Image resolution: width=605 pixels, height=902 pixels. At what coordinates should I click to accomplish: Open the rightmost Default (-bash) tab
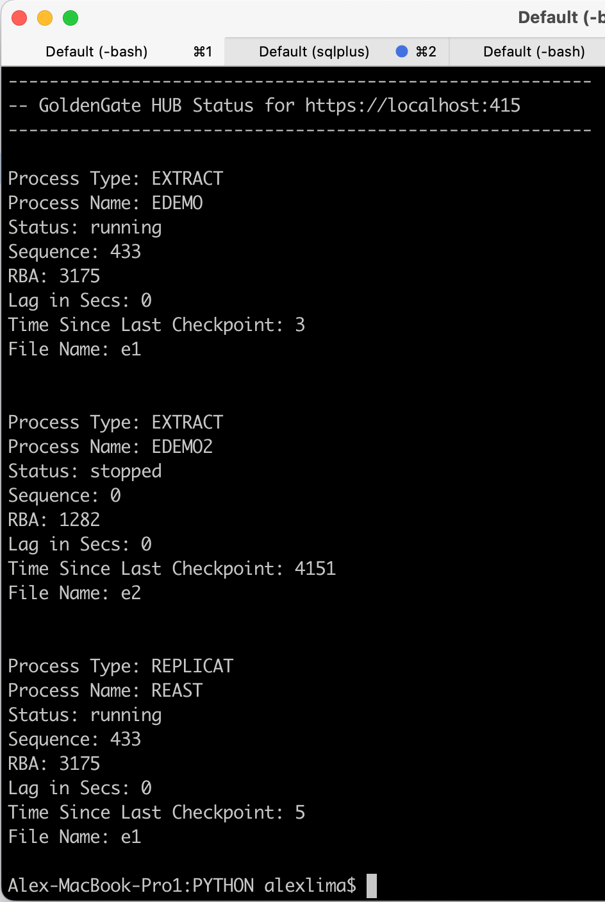pos(534,52)
